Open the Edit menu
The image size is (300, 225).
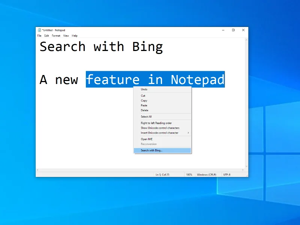click(x=46, y=36)
